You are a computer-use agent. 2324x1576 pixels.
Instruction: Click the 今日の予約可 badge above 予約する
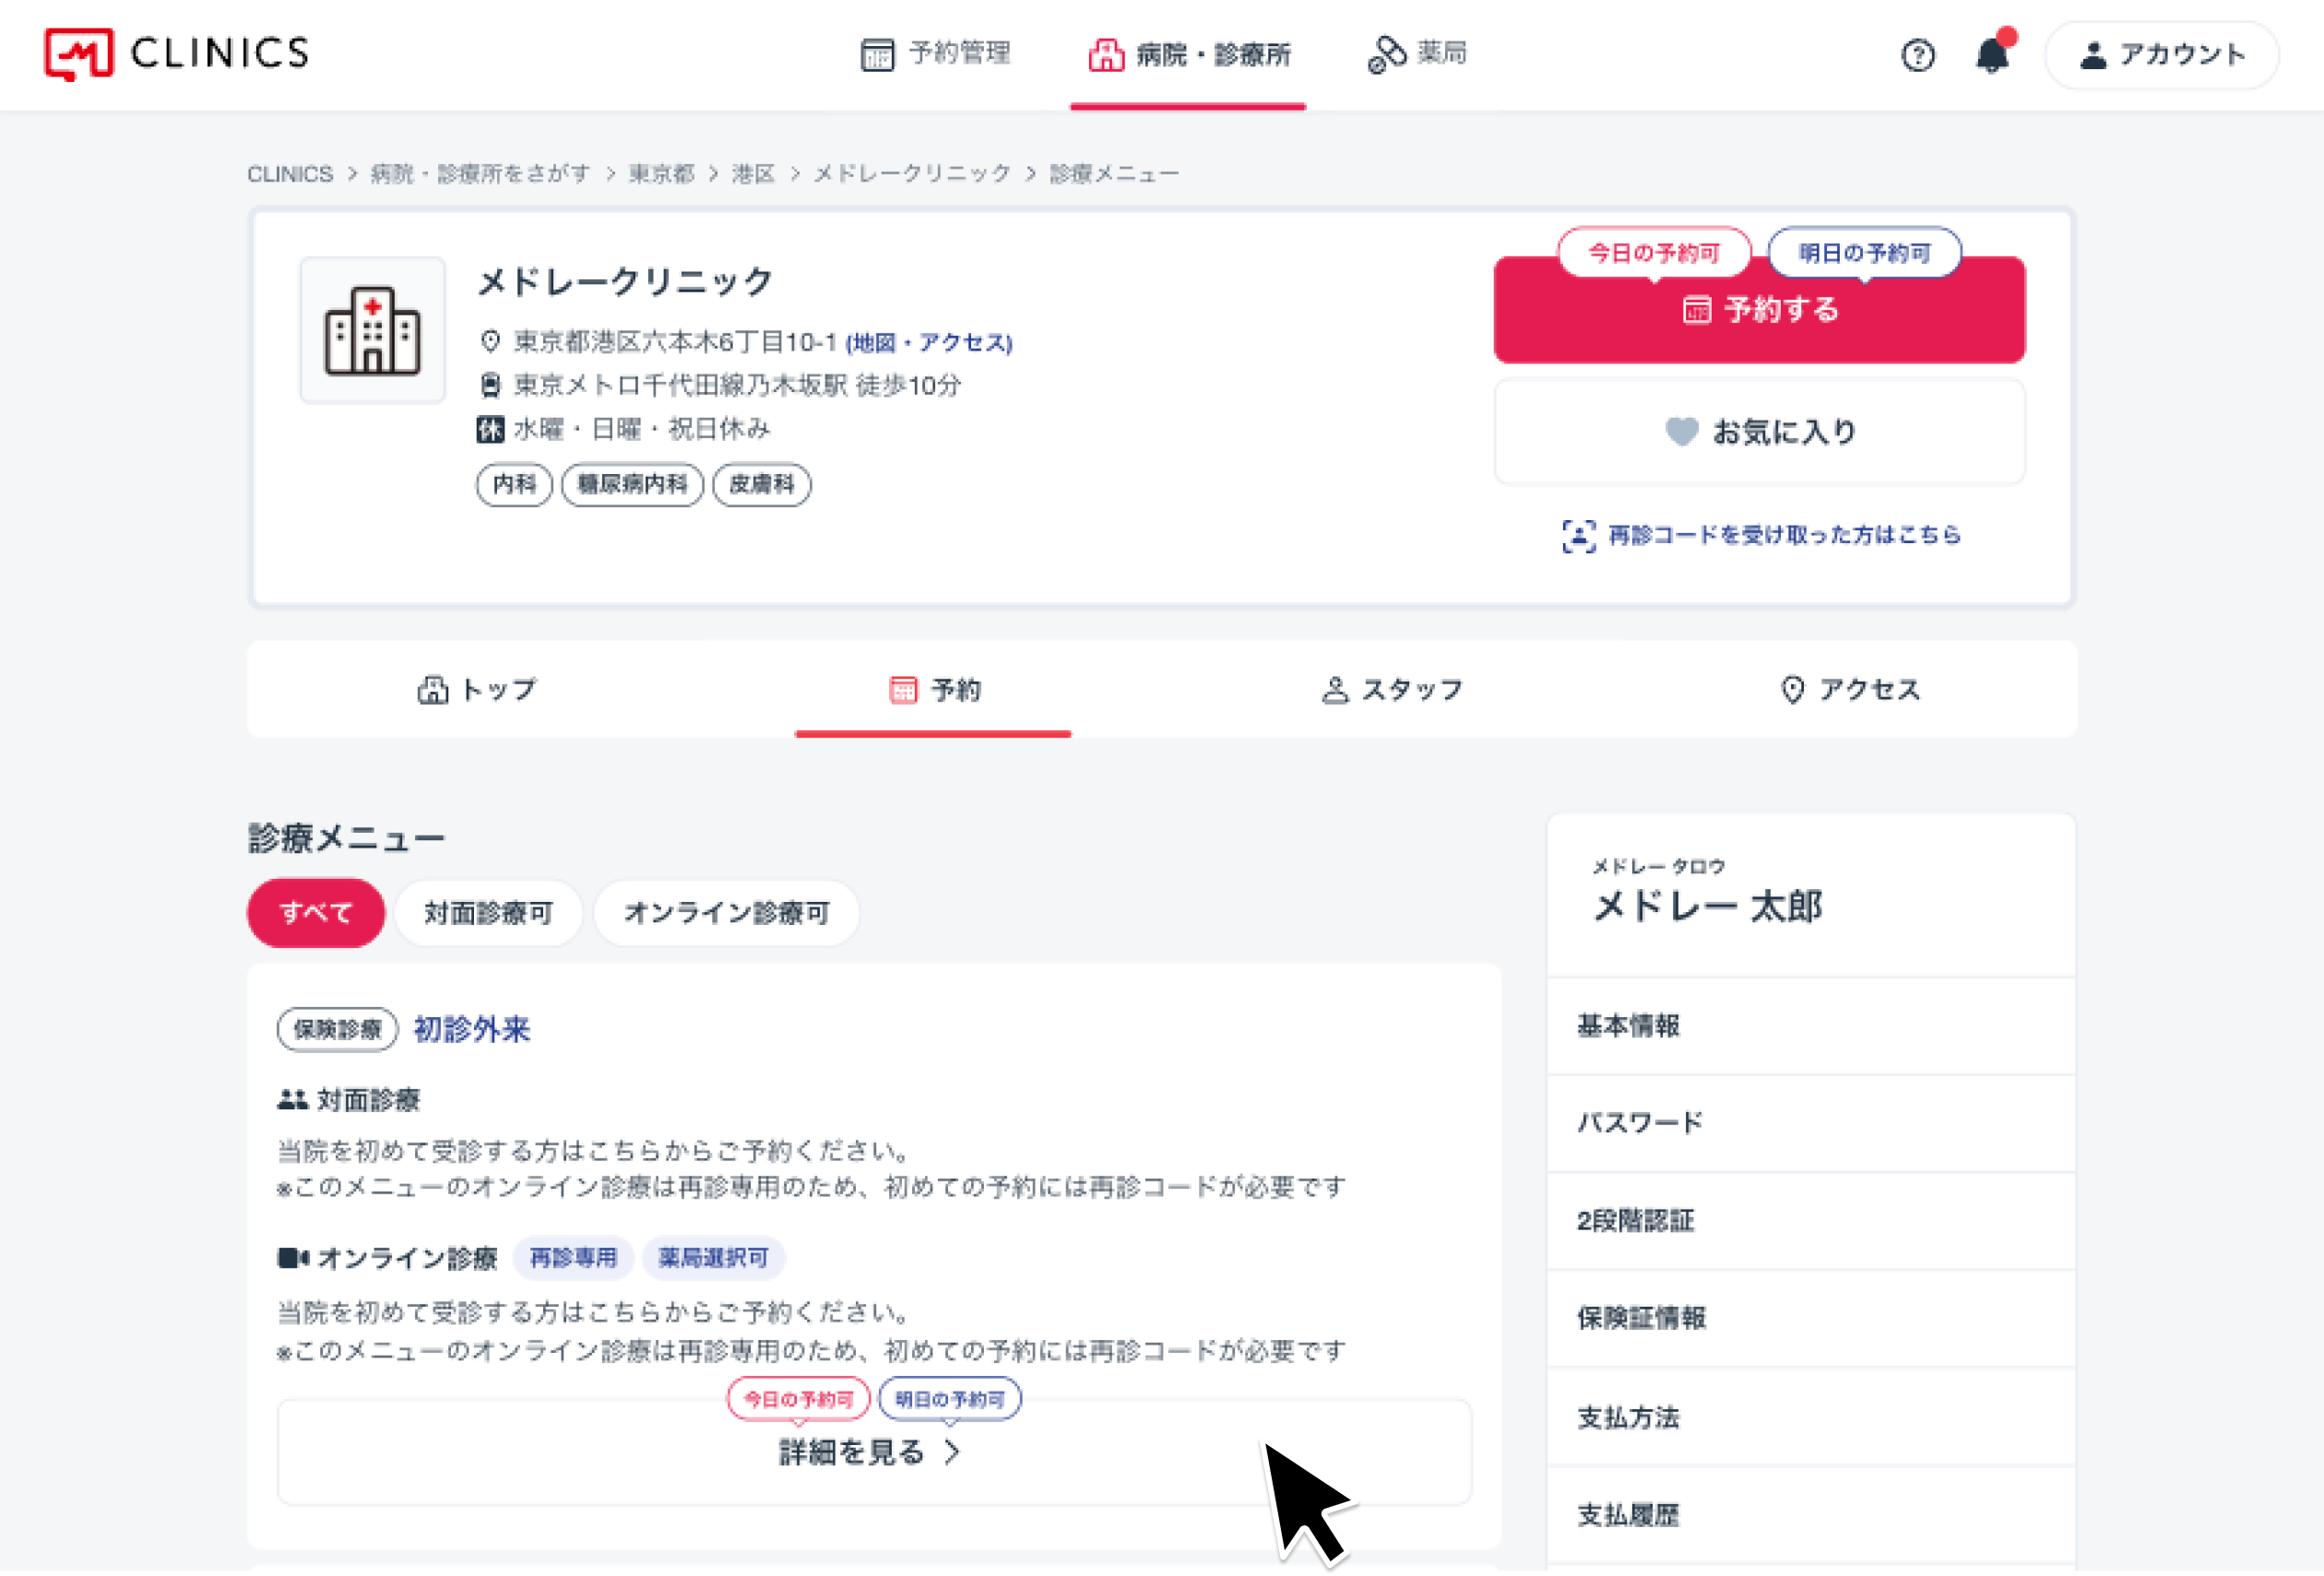(1655, 253)
